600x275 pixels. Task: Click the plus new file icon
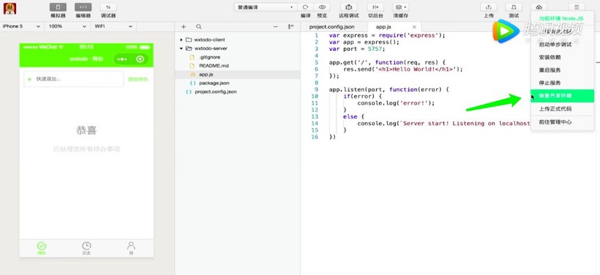(x=183, y=26)
